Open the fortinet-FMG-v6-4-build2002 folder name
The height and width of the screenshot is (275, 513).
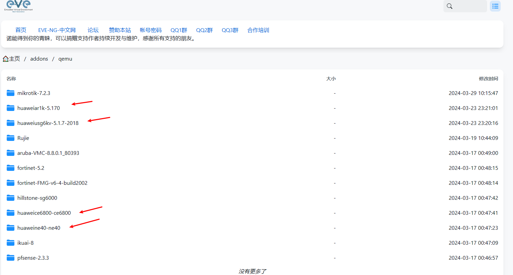tap(52, 183)
